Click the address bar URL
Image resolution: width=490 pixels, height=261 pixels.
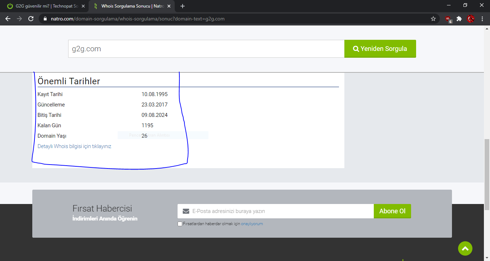point(138,19)
